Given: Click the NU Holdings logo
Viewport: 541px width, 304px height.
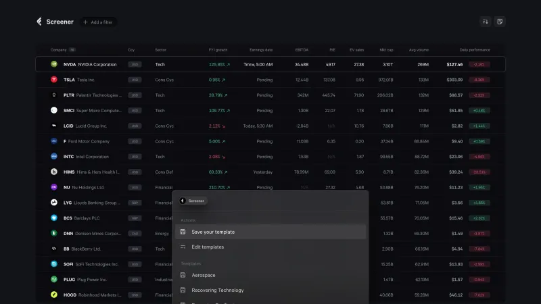Looking at the screenshot, I should [x=54, y=187].
